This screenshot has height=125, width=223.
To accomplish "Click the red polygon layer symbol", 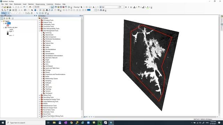I will [8, 25].
